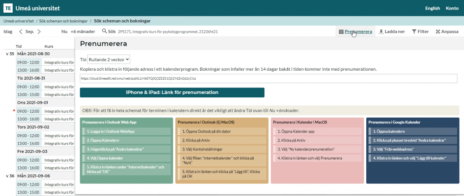
Task: Click step Klistra in länken Lägg till kalender
Action: pos(413,158)
